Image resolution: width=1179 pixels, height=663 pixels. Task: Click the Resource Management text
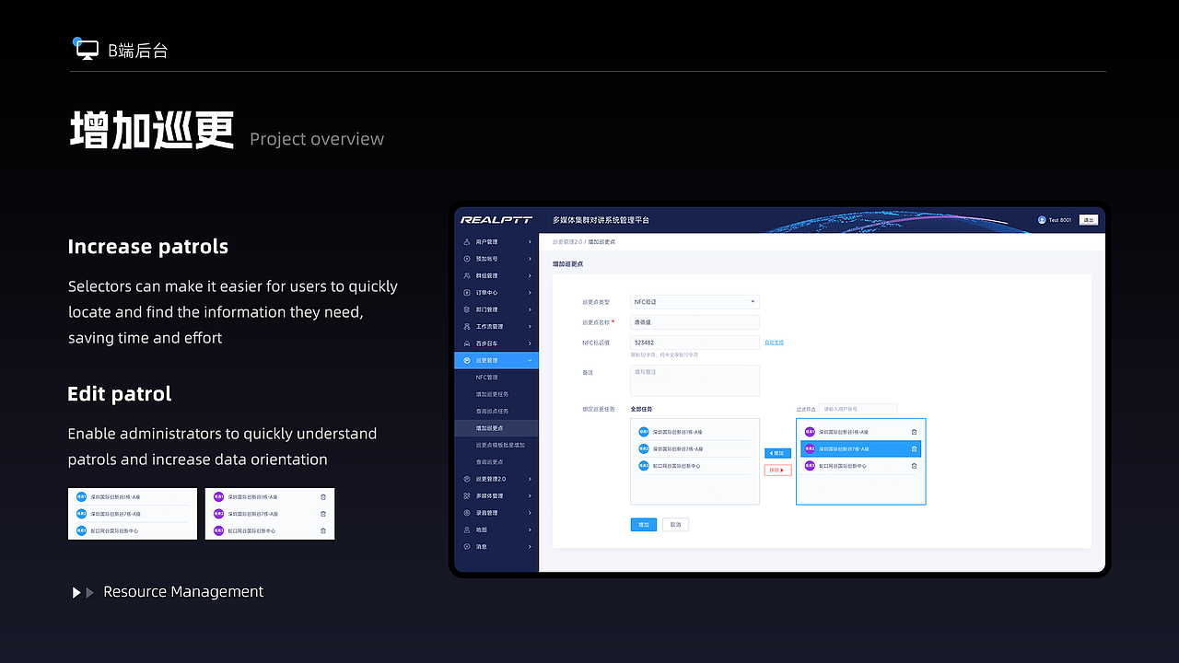pos(183,592)
